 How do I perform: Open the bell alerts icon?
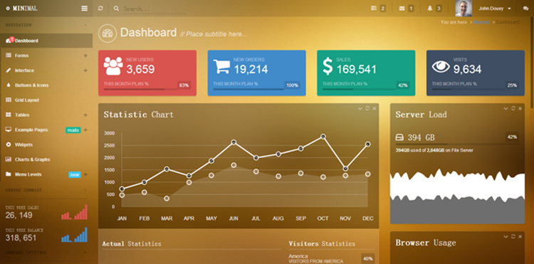tap(430, 9)
